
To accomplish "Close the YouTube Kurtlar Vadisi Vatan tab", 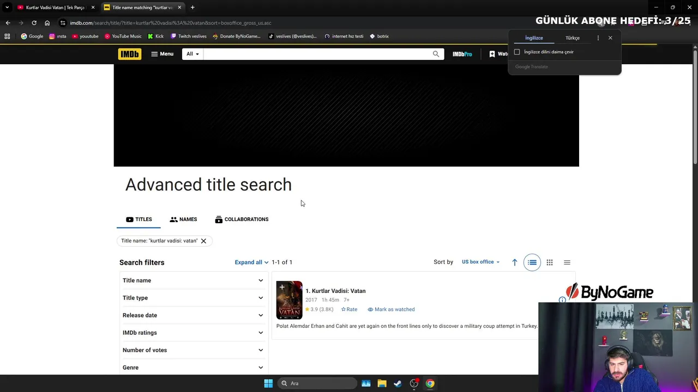I will (x=93, y=8).
